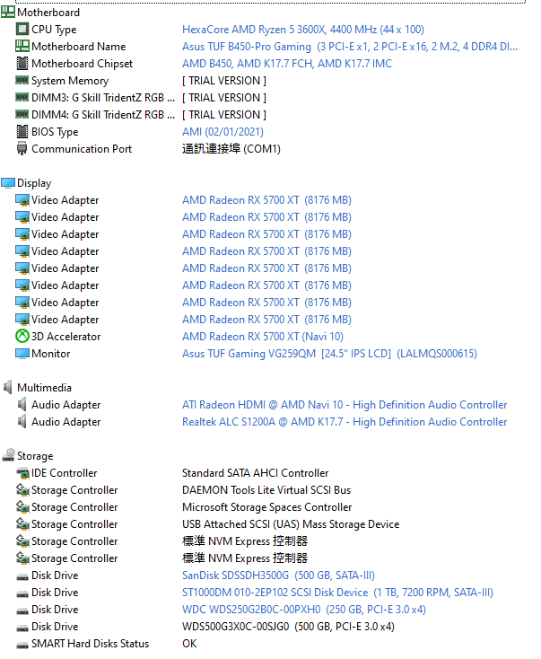Click the ST1000DM disk drive icon
Screen dimensions: 541x659
(x=22, y=593)
